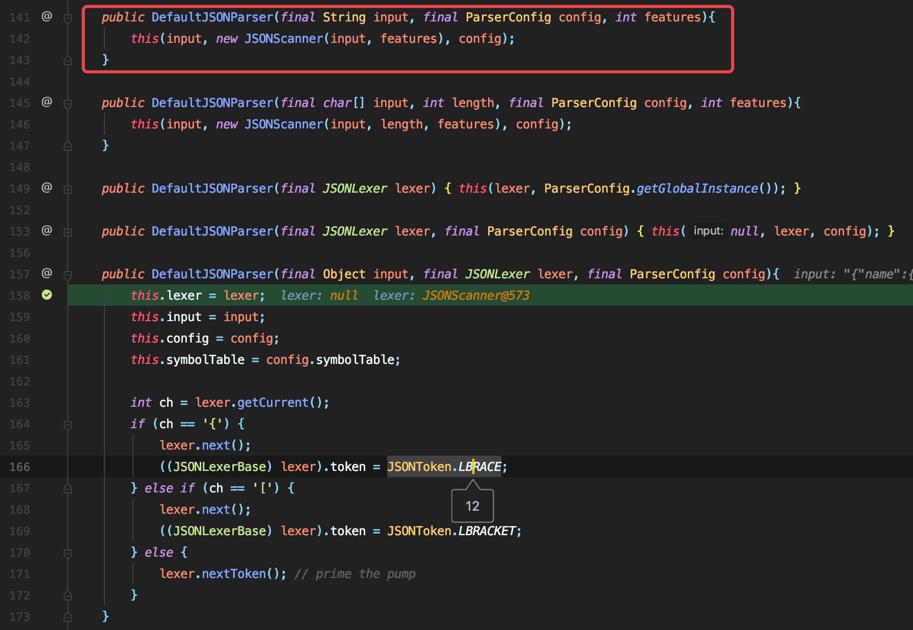The image size is (913, 630).
Task: Click the getGlobalInstance method call on line 149
Action: tap(697, 189)
